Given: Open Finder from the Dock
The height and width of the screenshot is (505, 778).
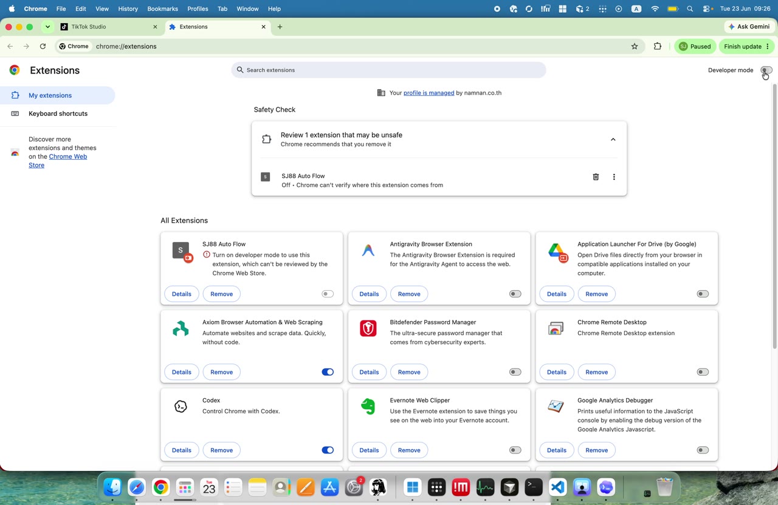Looking at the screenshot, I should tap(112, 487).
